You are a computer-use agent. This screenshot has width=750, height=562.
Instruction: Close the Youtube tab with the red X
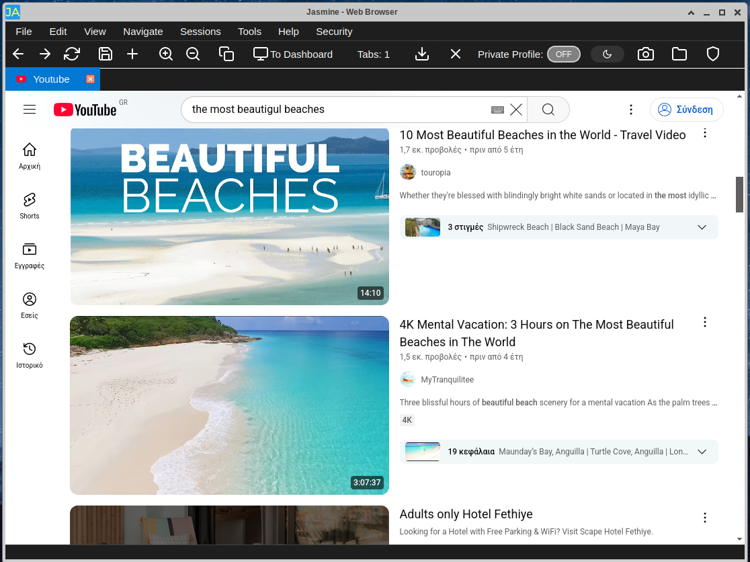pos(90,79)
